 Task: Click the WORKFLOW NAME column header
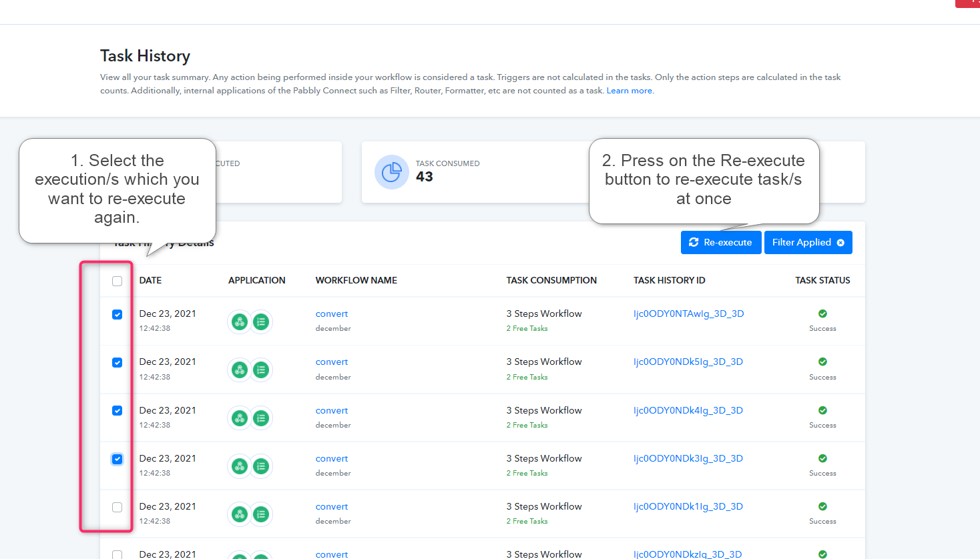coord(356,280)
